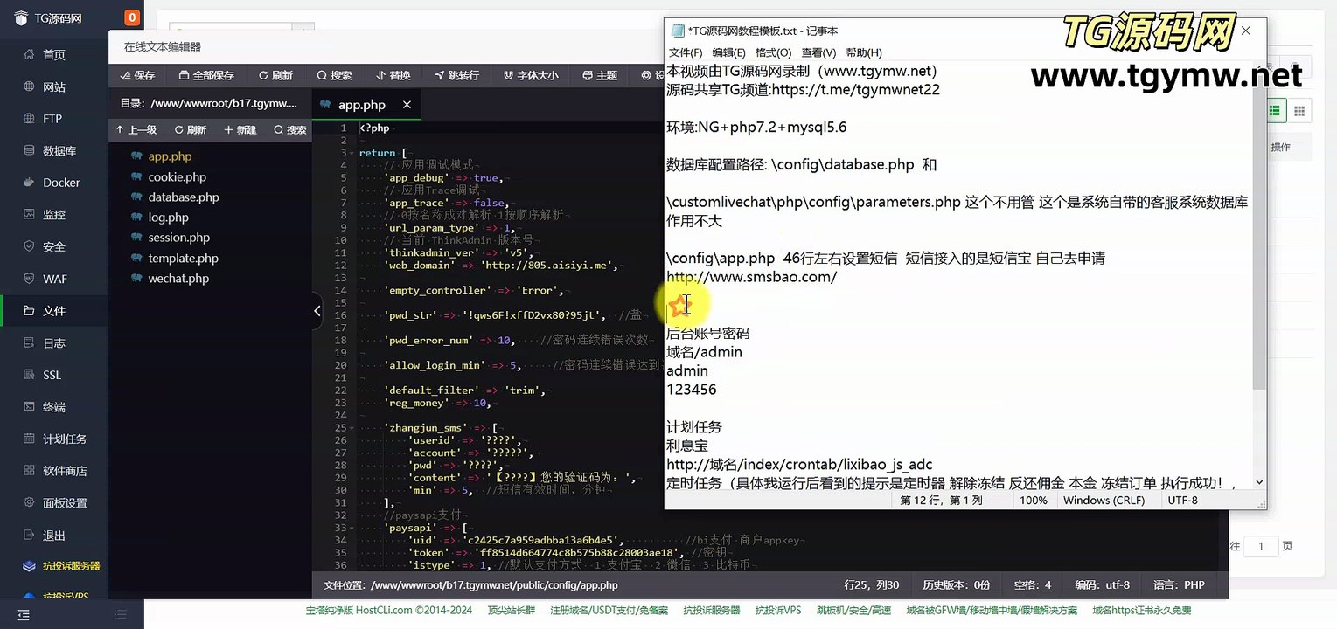1337x629 pixels.
Task: Open 主题 theme option in editor toolbar
Action: point(599,75)
